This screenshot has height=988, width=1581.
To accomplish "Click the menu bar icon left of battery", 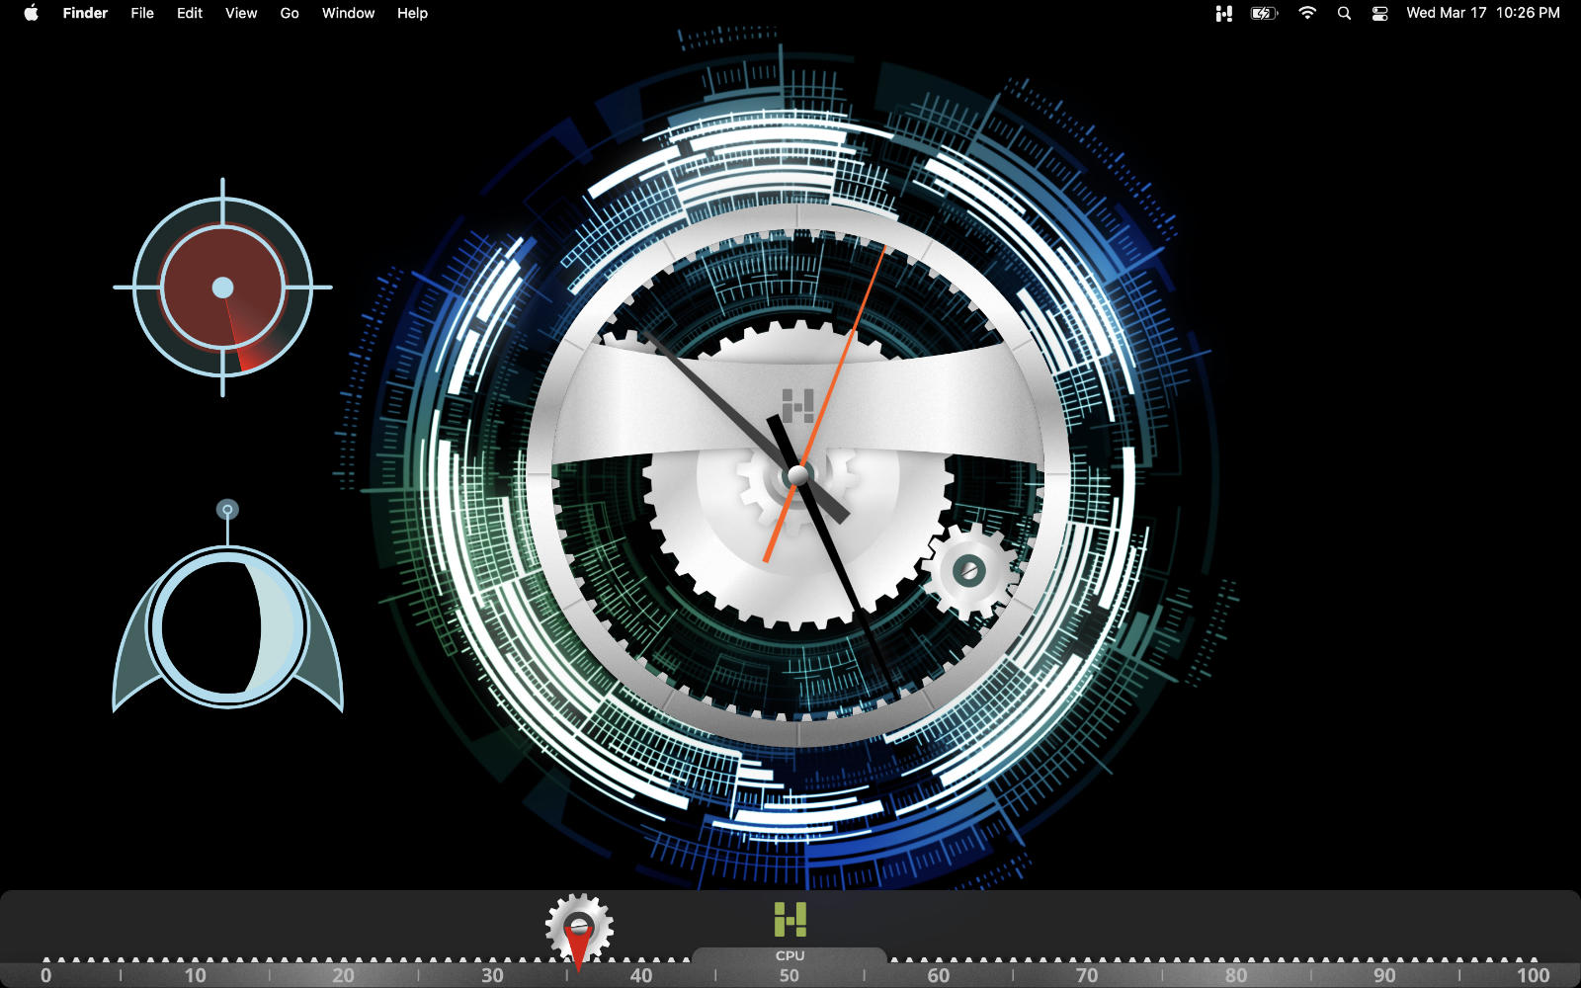I will click(1224, 13).
